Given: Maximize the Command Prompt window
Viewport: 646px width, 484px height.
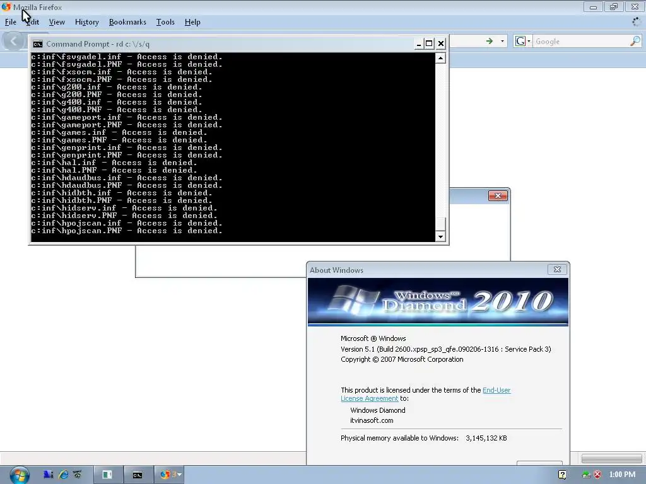Looking at the screenshot, I should (429, 43).
